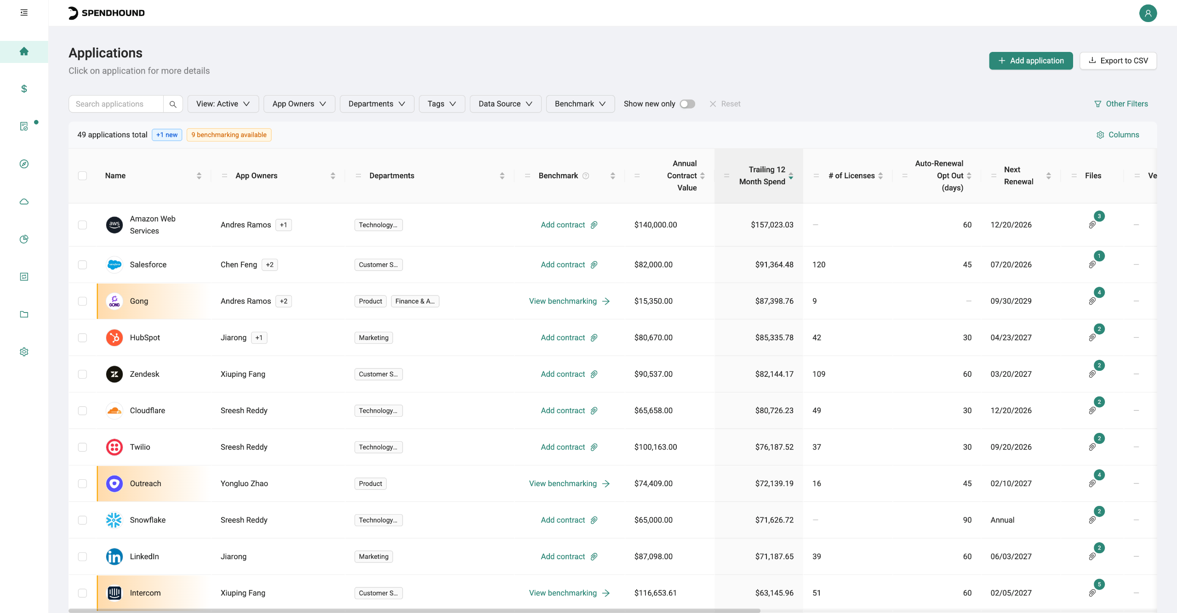Click the Add application button
Screen dimensions: 1177x613
pyautogui.click(x=1031, y=61)
